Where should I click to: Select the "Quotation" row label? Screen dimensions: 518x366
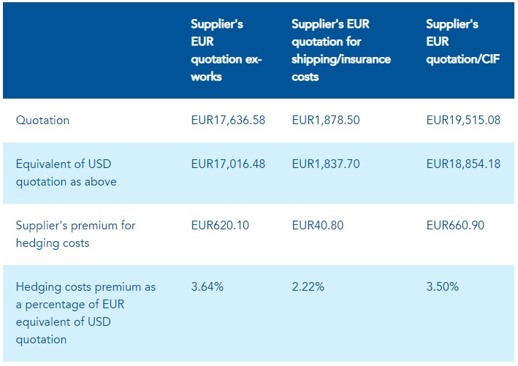42,121
